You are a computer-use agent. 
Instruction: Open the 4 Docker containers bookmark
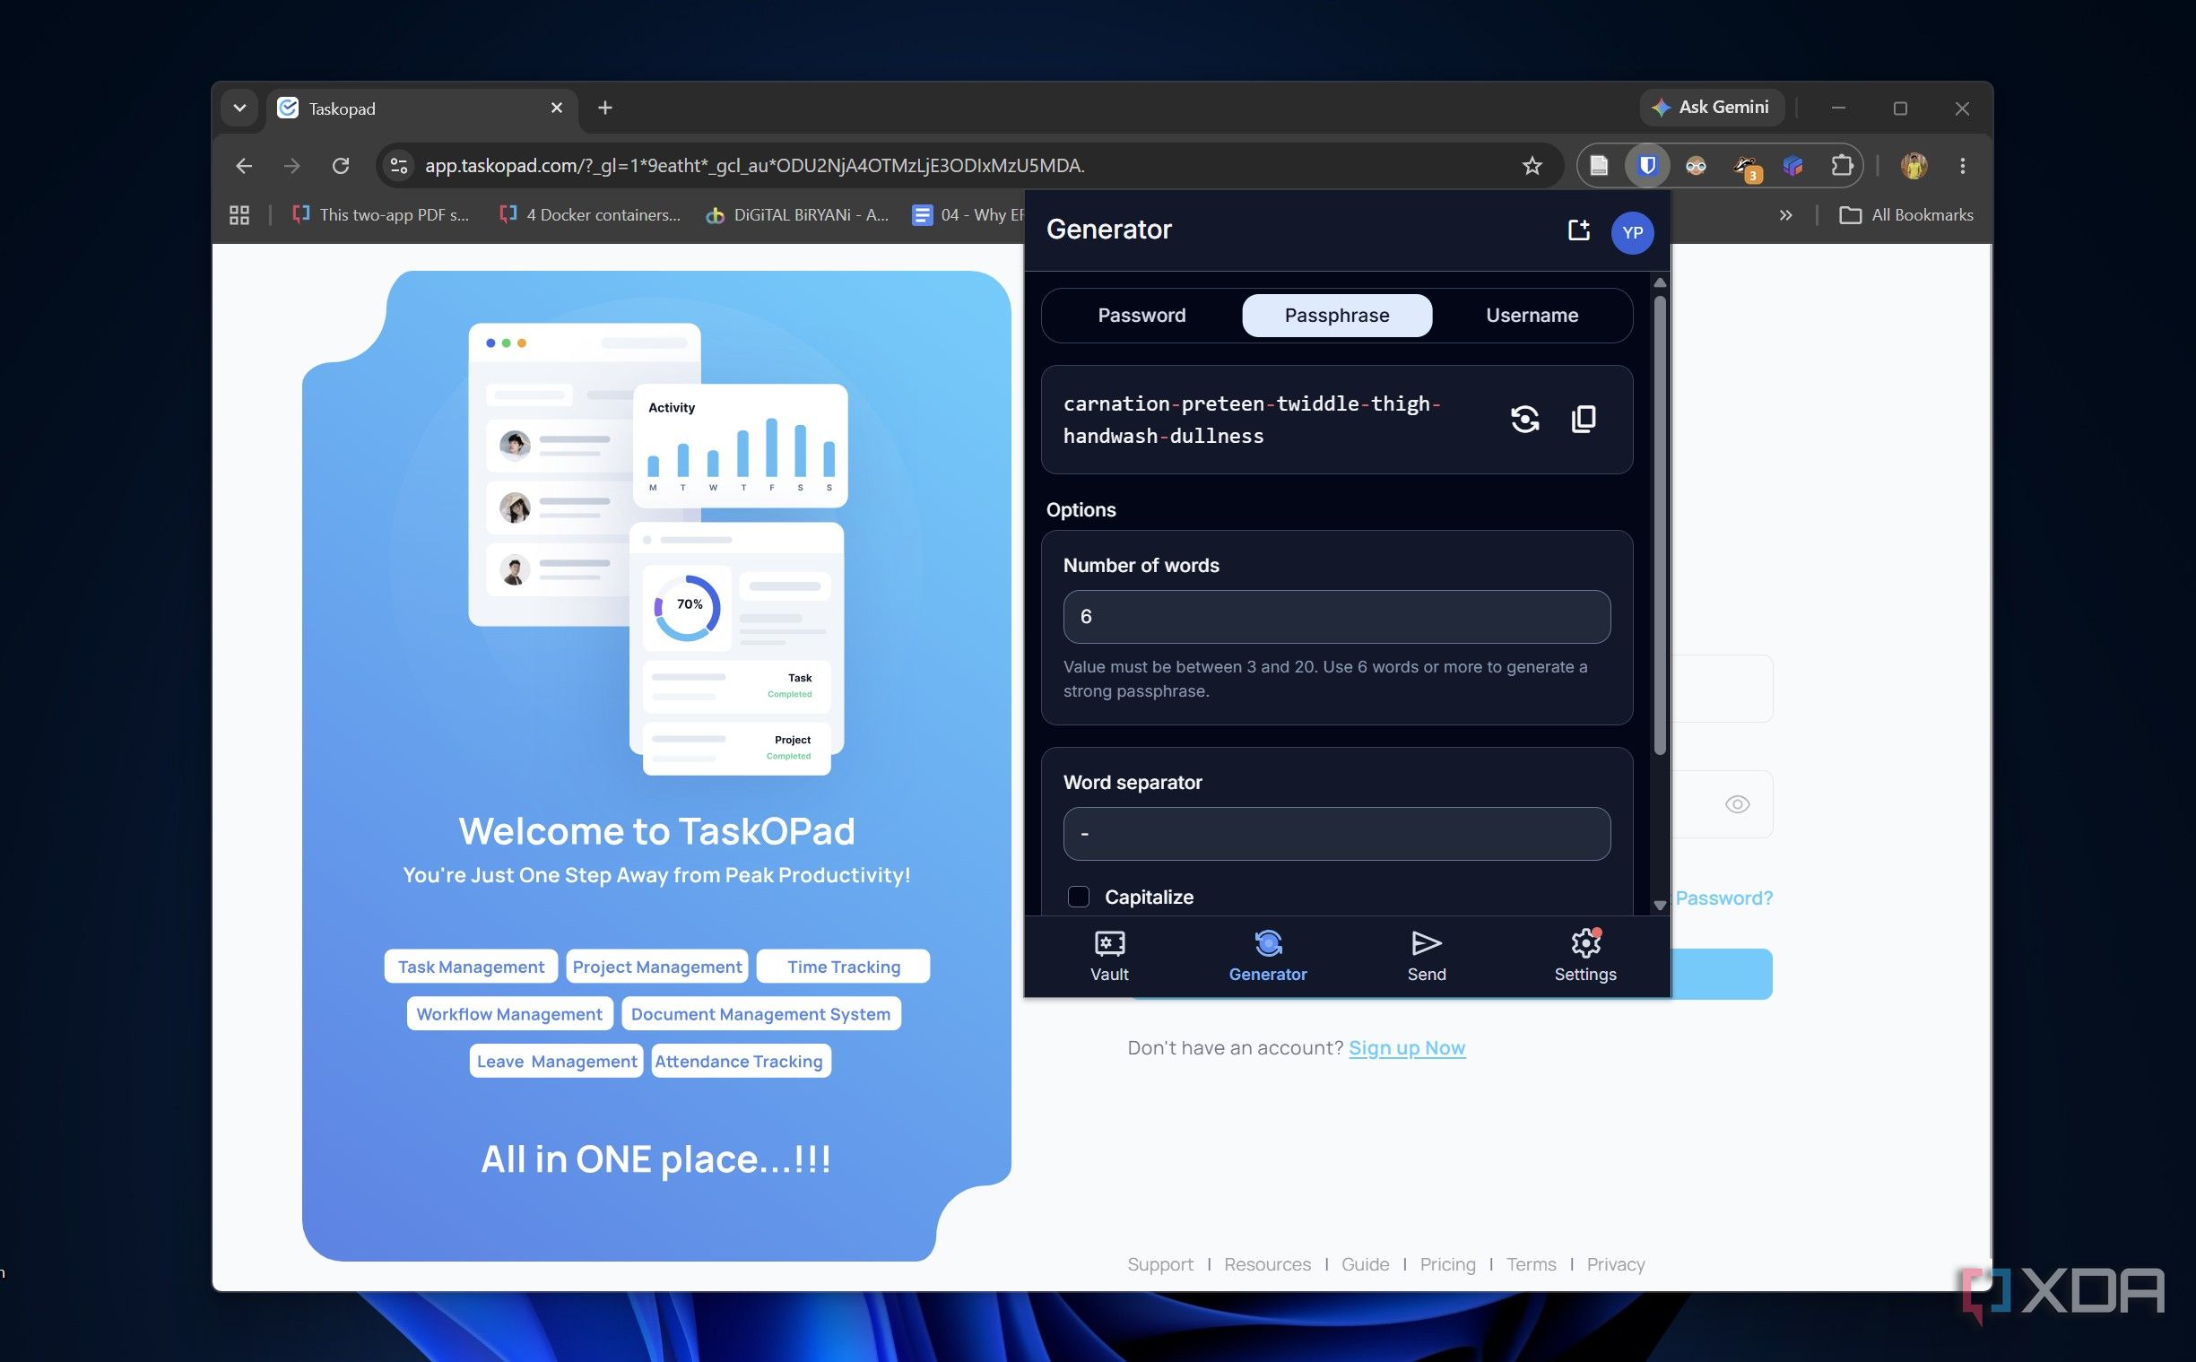point(591,215)
